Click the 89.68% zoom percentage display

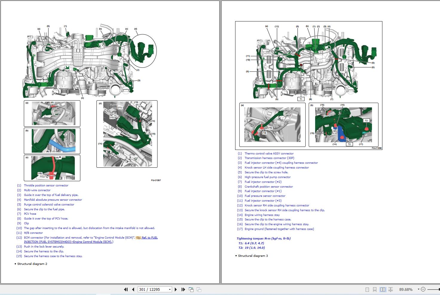(x=406, y=289)
